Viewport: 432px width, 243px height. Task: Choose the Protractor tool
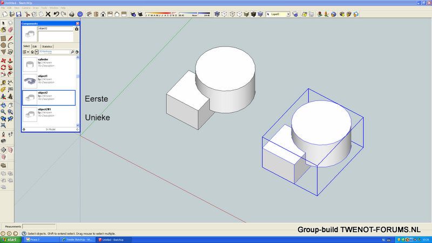[3, 90]
